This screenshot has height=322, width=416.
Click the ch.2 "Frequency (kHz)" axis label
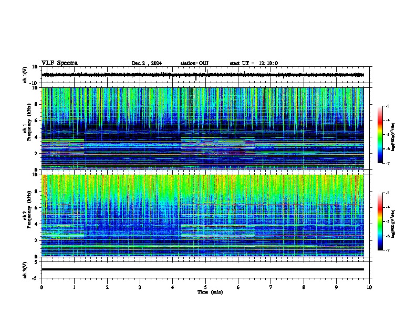[29, 209]
